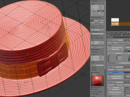Open the Shrinkwrap Mode dropdown
The image size is (130, 97).
pos(127,51)
